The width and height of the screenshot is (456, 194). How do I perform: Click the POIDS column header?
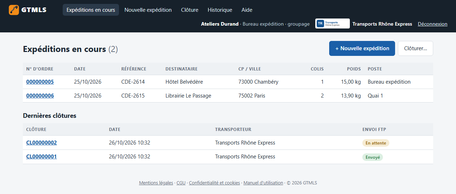click(354, 69)
